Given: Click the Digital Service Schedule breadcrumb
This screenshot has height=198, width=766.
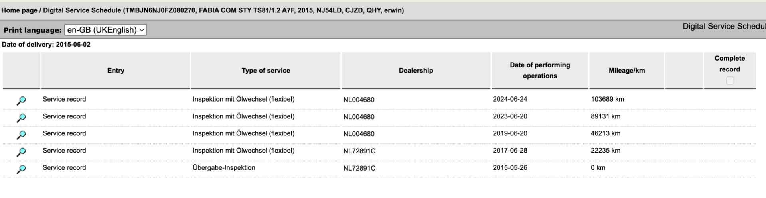Looking at the screenshot, I should tap(82, 10).
